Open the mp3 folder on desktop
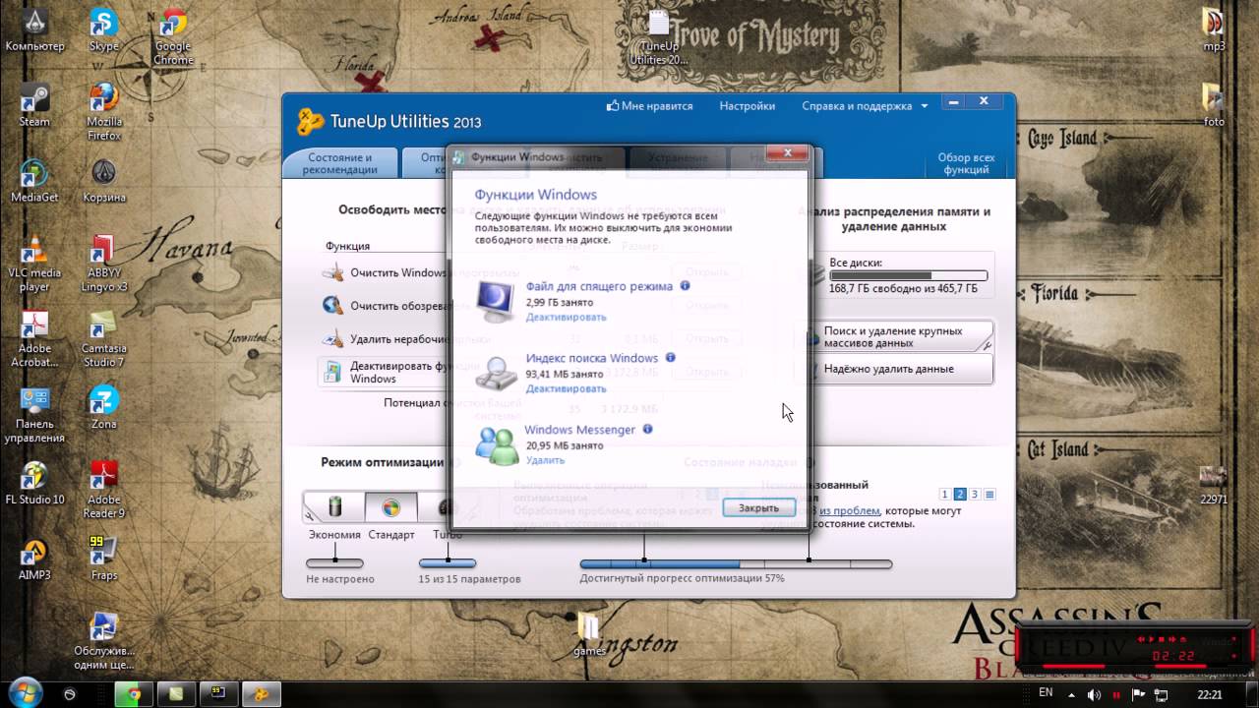 (x=1214, y=29)
